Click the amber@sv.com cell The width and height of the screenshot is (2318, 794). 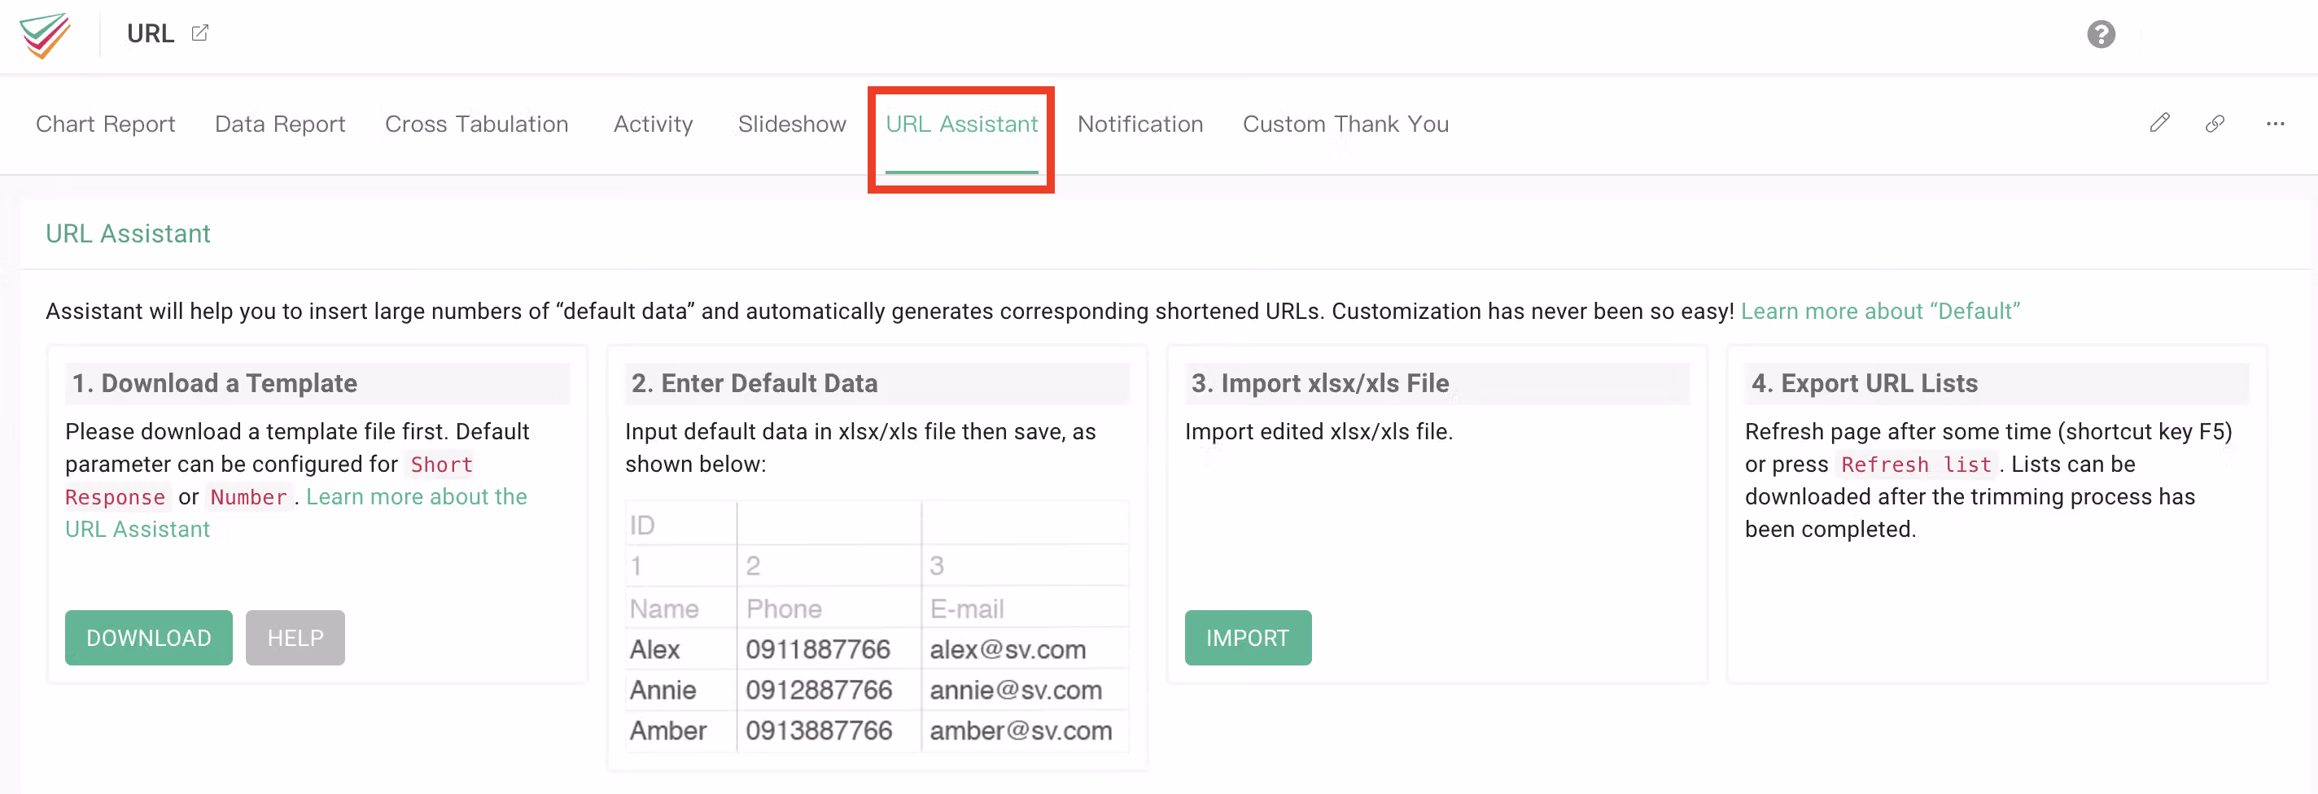tap(1024, 731)
